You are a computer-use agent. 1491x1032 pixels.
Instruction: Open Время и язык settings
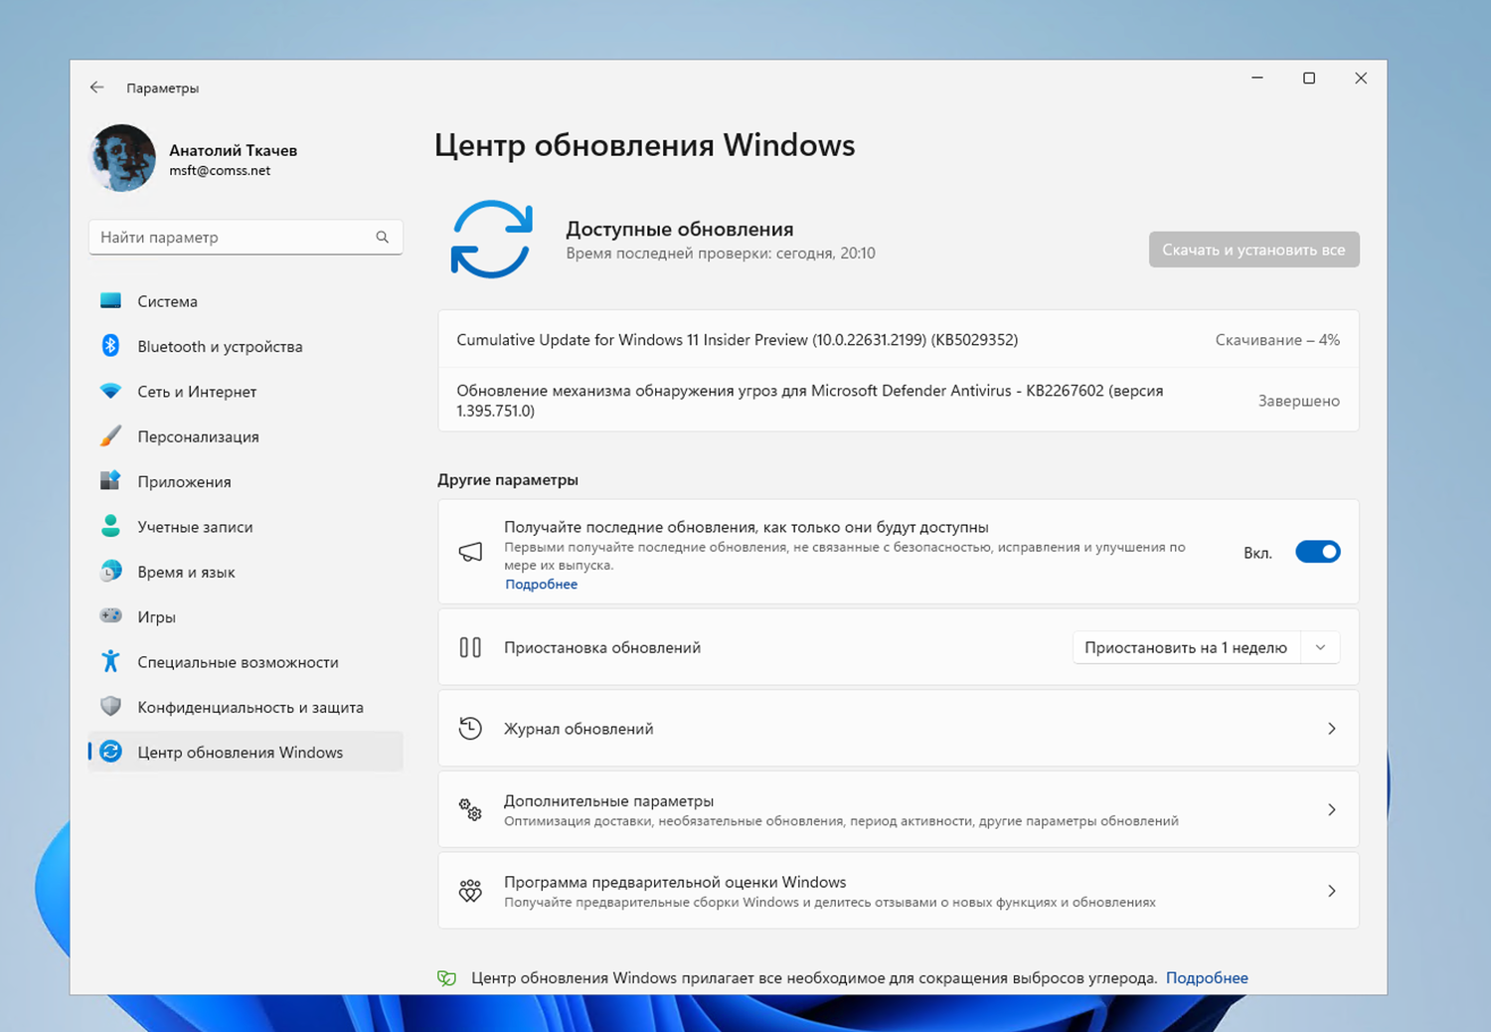coord(246,572)
